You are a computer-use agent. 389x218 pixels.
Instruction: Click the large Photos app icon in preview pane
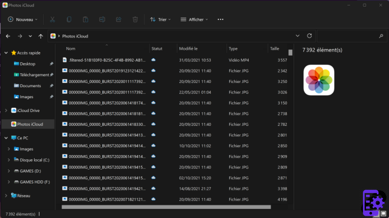click(318, 80)
